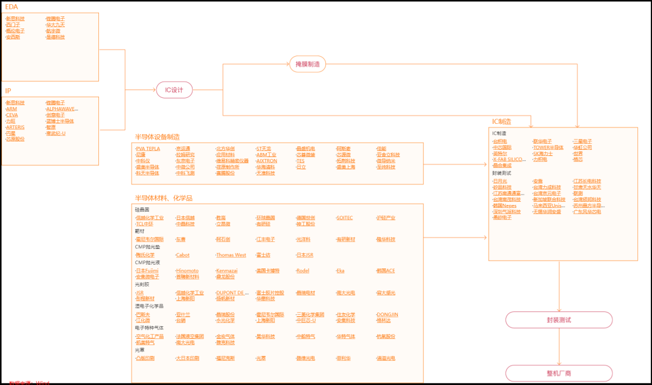652x385 pixels.
Task: Click the IC设计 node in the flowchart
Action: pyautogui.click(x=174, y=90)
